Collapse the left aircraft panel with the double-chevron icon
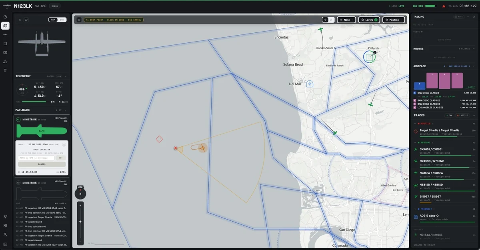Image resolution: width=480 pixels, height=250 pixels. [20, 20]
